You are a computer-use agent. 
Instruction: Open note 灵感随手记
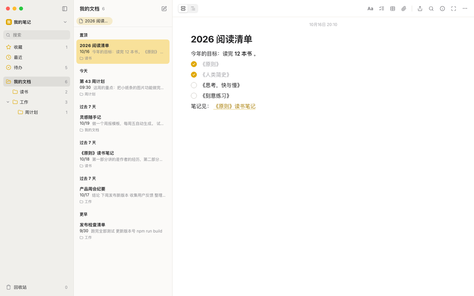coord(123,123)
